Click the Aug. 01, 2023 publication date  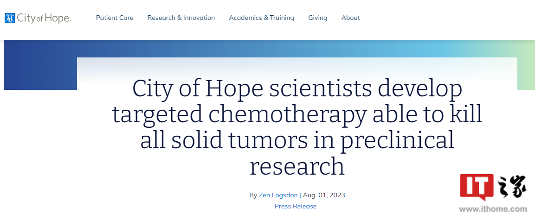pos(324,195)
